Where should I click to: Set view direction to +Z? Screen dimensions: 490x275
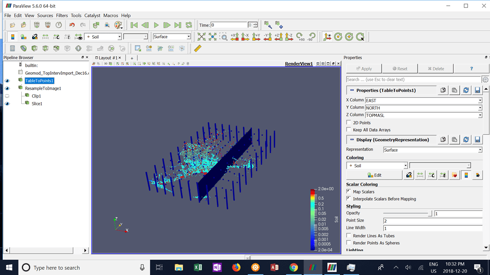tap(278, 37)
